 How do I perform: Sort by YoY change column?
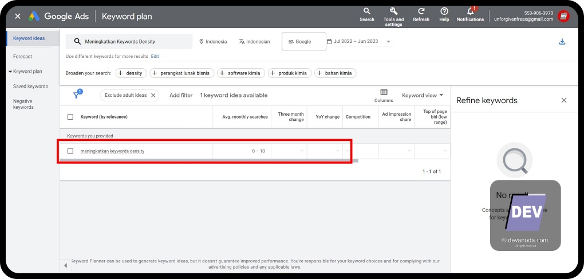pos(327,117)
